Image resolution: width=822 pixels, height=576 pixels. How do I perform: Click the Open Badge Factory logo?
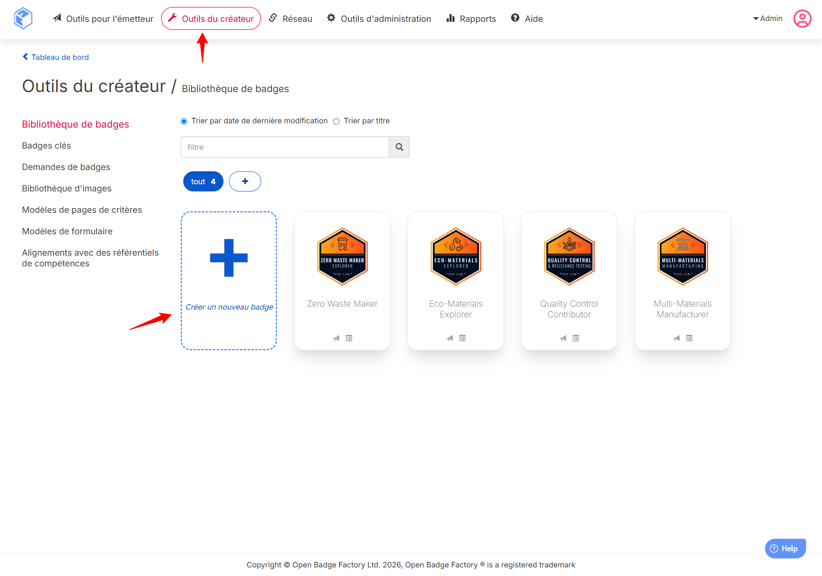(23, 18)
